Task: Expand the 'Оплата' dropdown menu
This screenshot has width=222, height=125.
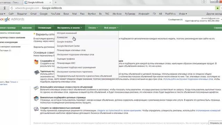Action: pyautogui.click(x=93, y=28)
